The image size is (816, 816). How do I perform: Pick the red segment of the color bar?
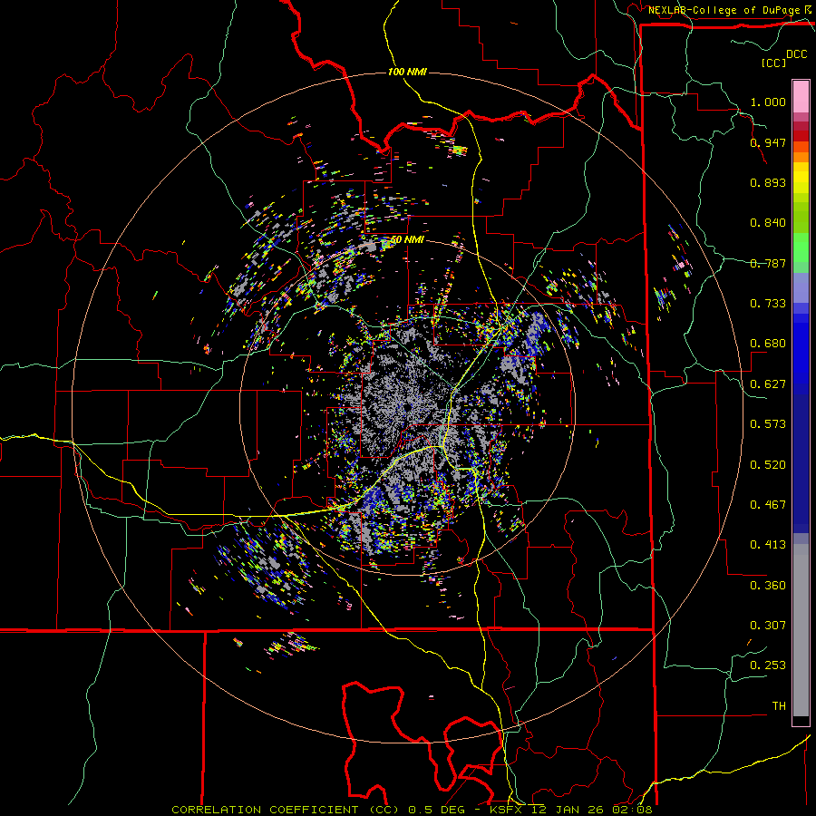(801, 135)
